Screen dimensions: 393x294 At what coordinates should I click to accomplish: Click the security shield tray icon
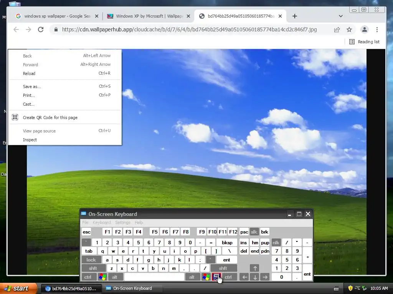click(350, 288)
